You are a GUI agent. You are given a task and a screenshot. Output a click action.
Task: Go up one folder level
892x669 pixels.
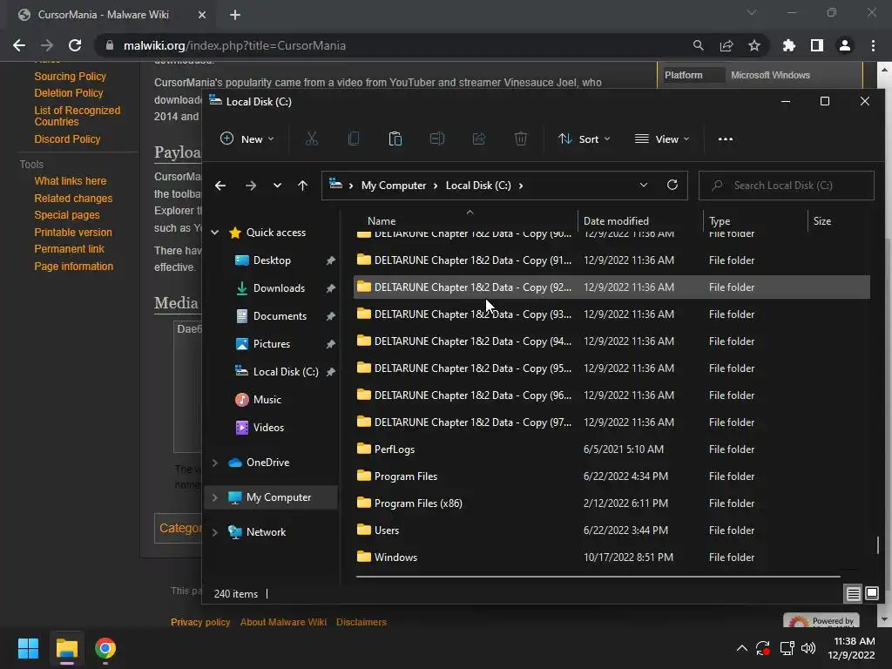(x=302, y=186)
